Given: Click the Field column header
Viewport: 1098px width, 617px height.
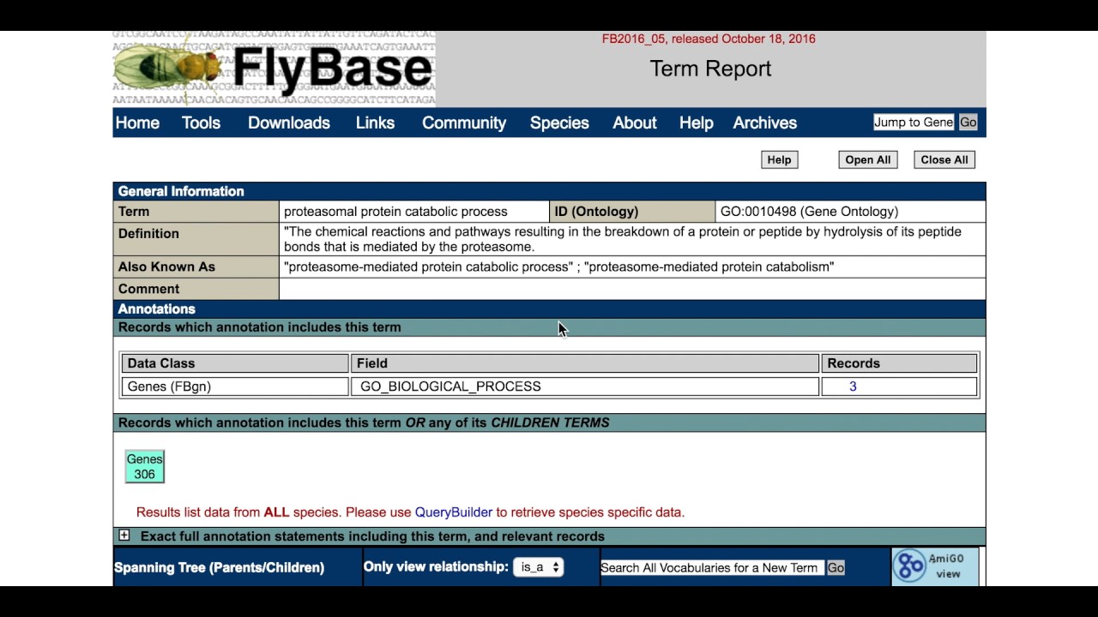Looking at the screenshot, I should tap(585, 363).
